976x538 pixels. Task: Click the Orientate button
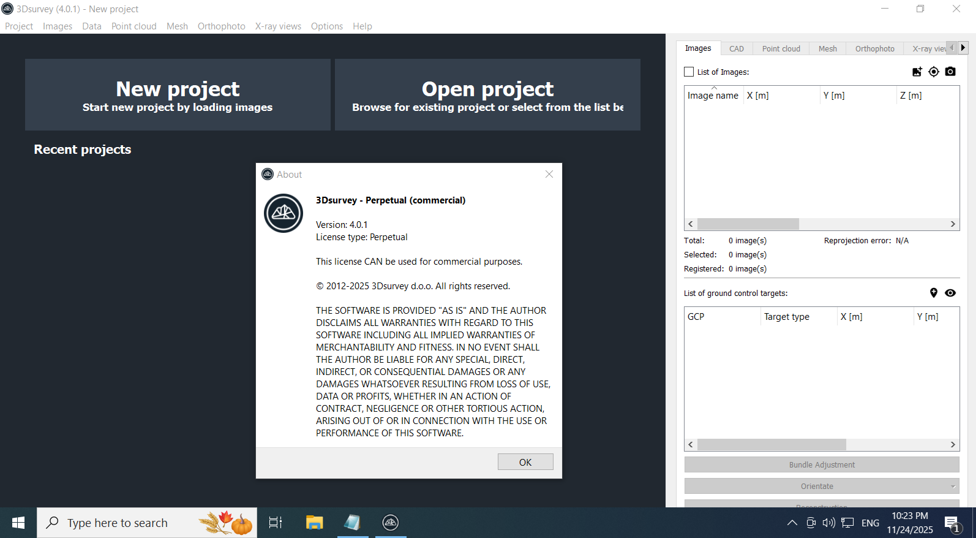point(817,487)
